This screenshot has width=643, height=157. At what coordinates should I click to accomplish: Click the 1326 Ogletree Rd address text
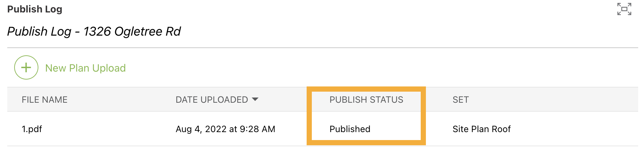(132, 31)
